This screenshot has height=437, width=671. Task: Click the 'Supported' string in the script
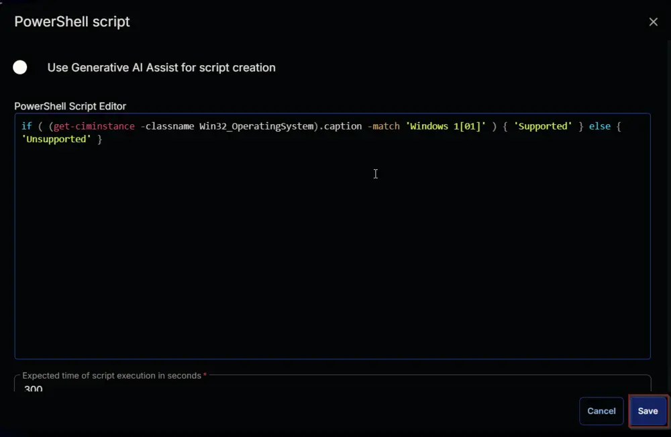543,126
